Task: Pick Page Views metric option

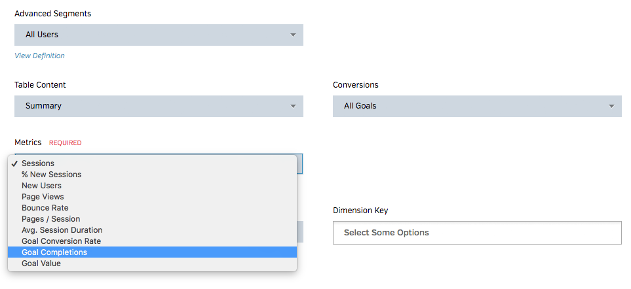Action: [x=43, y=197]
